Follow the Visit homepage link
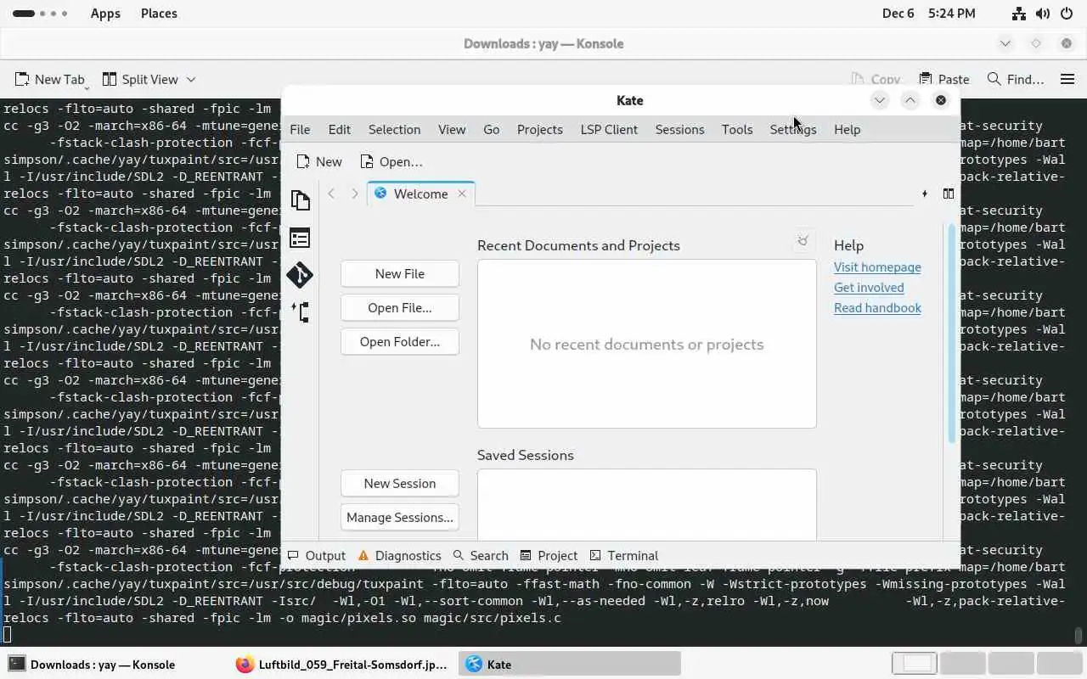1087x679 pixels. 877,267
